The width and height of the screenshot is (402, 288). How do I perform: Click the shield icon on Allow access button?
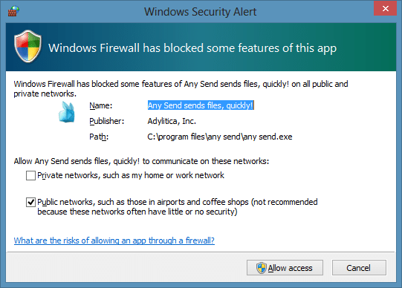click(x=262, y=268)
